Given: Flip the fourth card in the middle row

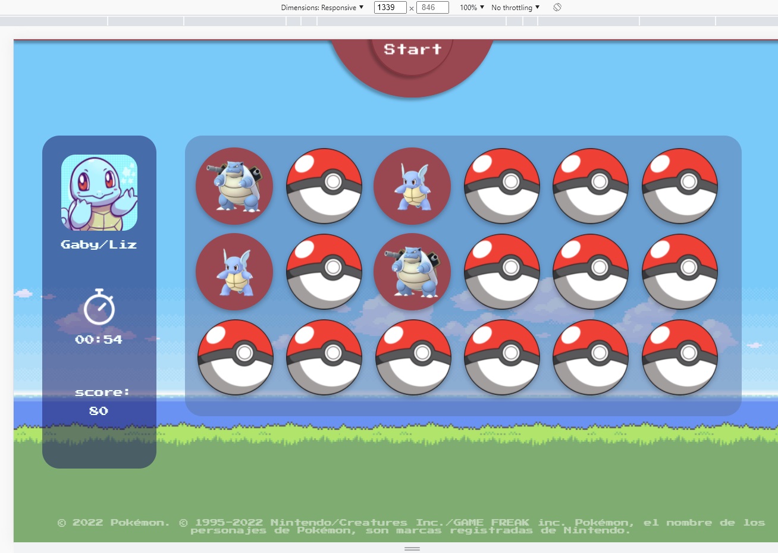Looking at the screenshot, I should coord(502,272).
